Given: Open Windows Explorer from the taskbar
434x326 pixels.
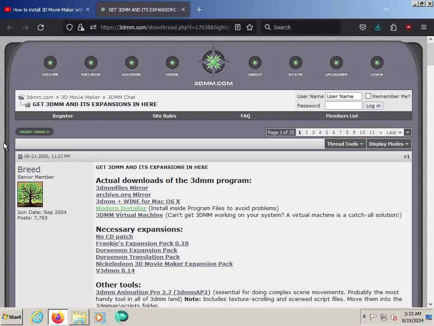Looking at the screenshot, I should [x=79, y=317].
